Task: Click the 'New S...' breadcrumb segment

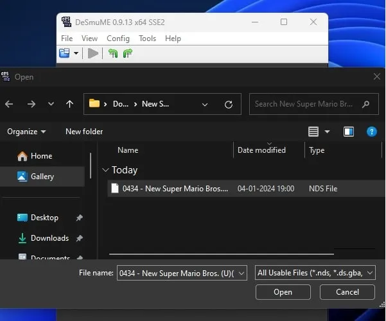Action: [155, 104]
